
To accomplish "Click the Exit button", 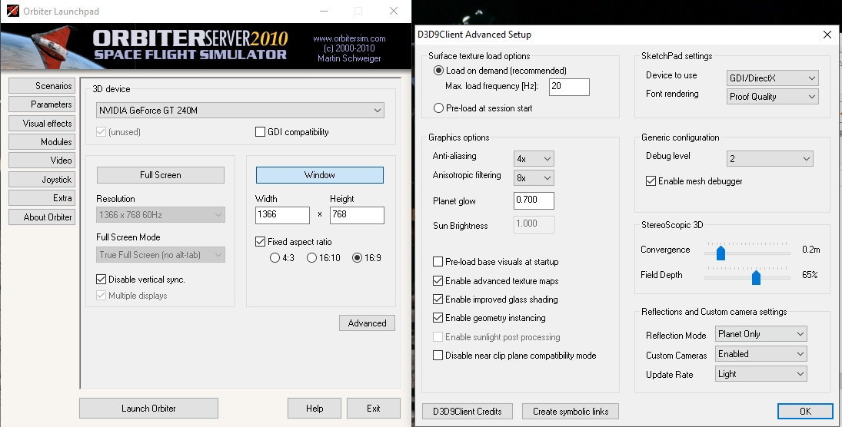I will [374, 409].
